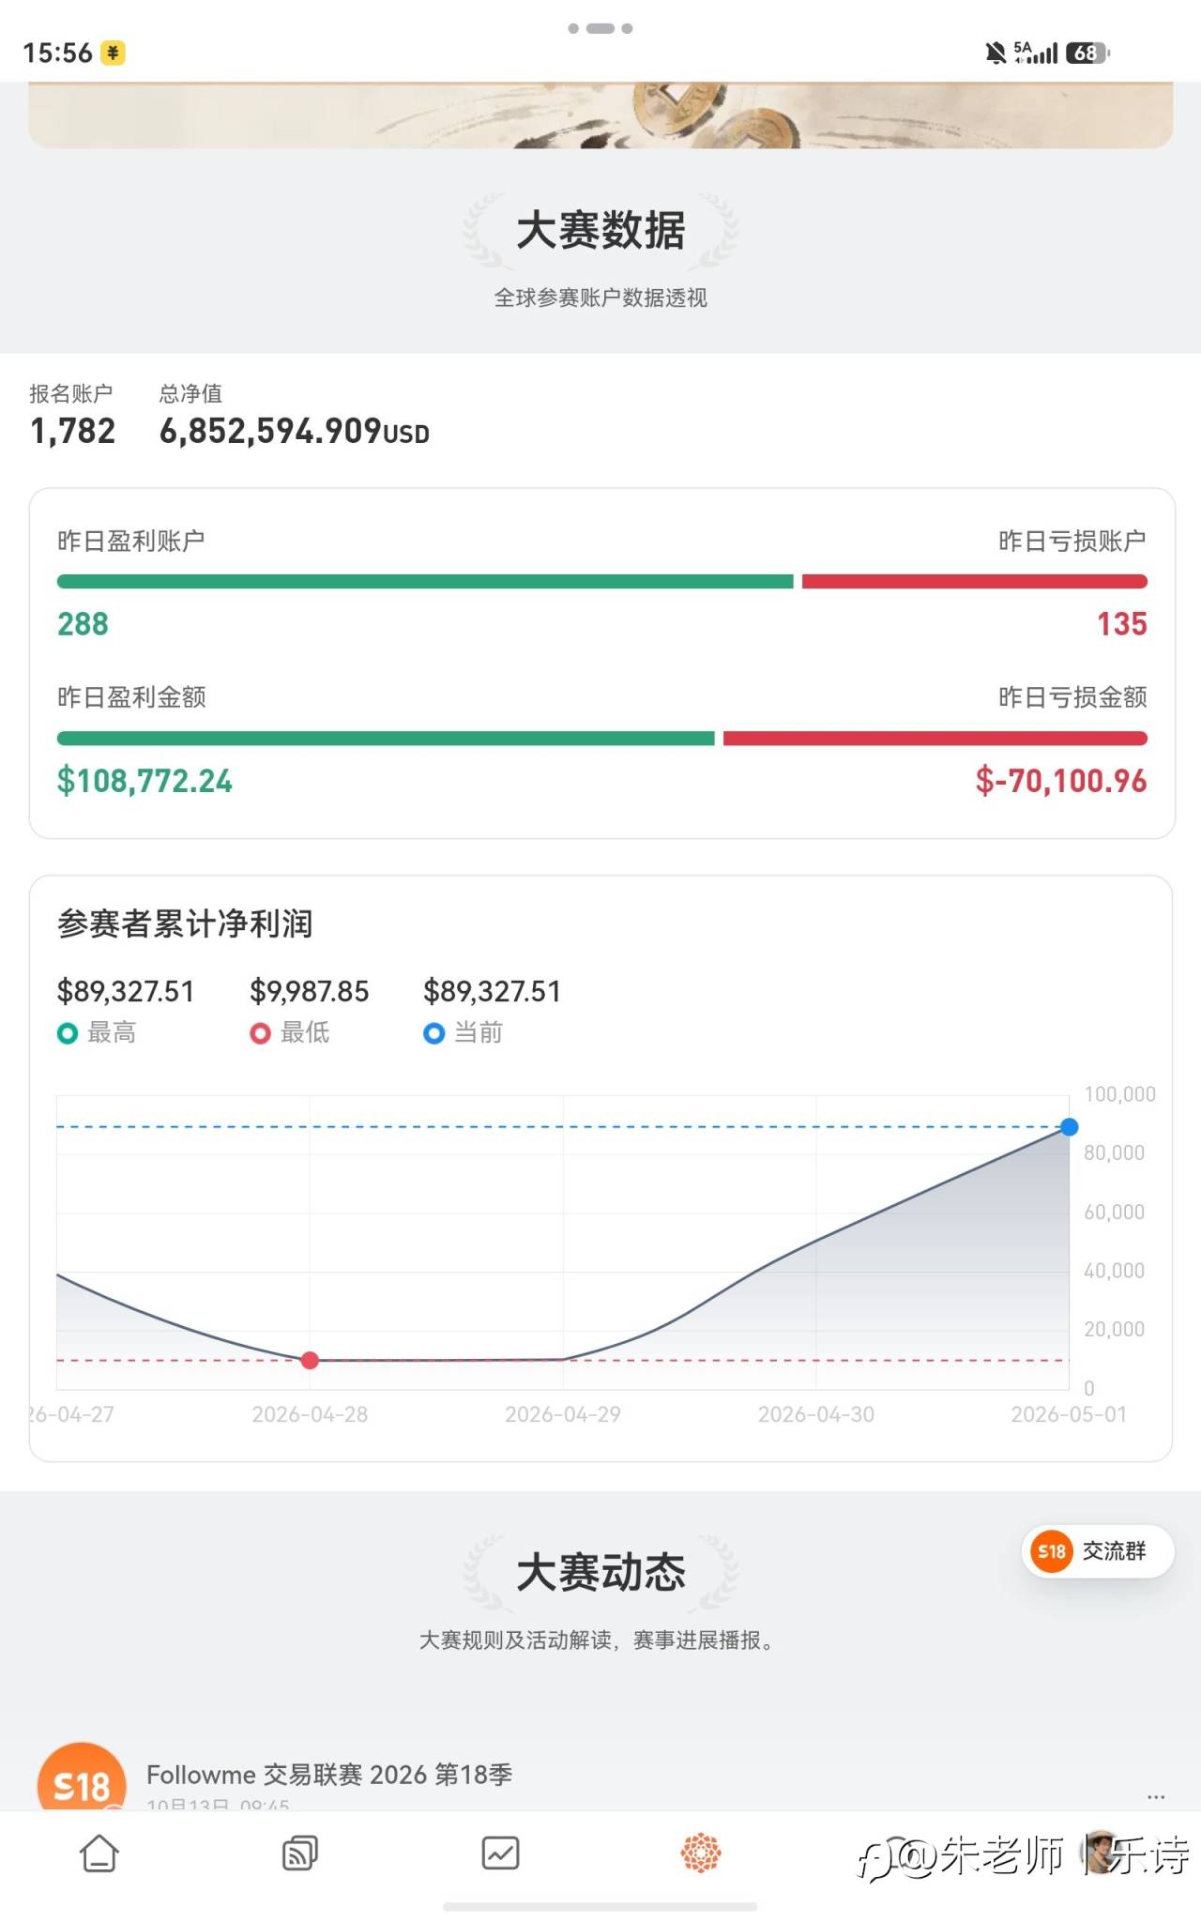Tap the green 昨日盈利账户 progress bar
1201x1922 pixels.
point(425,582)
